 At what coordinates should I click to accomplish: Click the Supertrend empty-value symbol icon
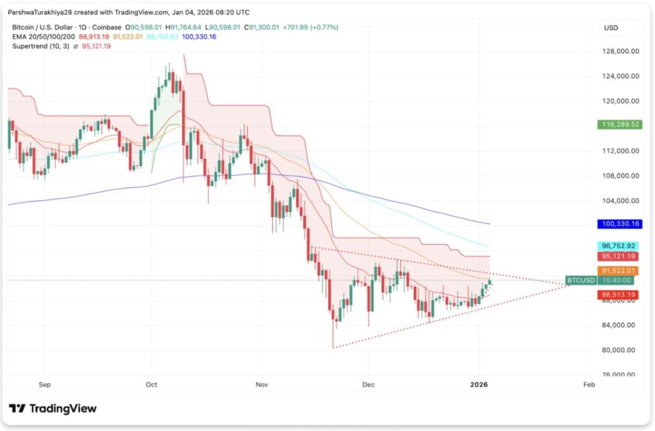[x=74, y=45]
